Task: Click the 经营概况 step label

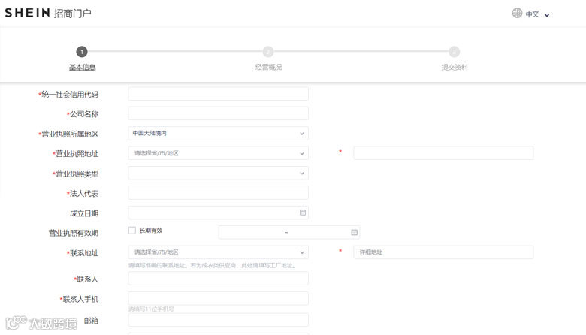Action: [268, 67]
